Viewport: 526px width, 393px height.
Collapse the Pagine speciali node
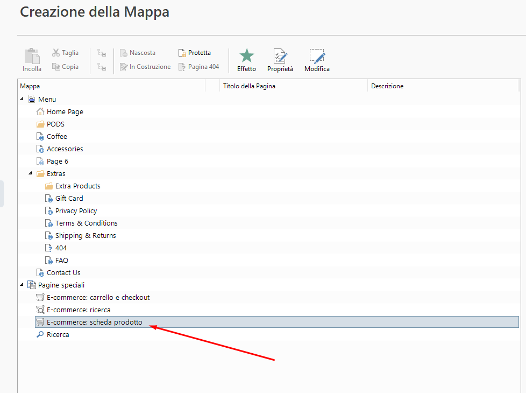coord(22,285)
